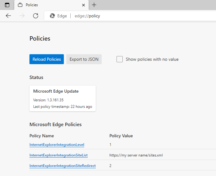
Task: Close the Policies tab
Action: coord(83,5)
